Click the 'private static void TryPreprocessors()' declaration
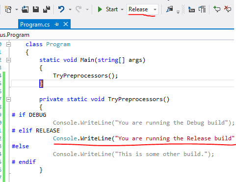This screenshot has width=236, height=182. coord(105,99)
